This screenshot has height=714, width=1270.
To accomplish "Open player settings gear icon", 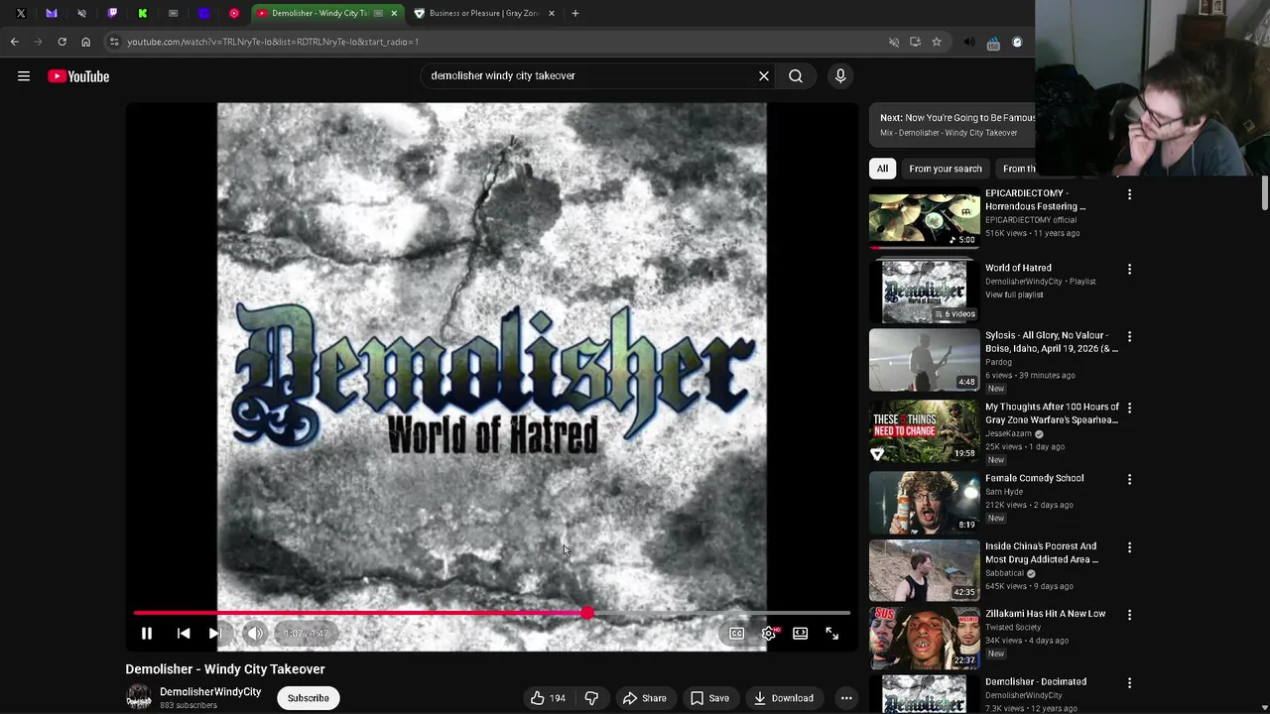I will click(x=769, y=634).
